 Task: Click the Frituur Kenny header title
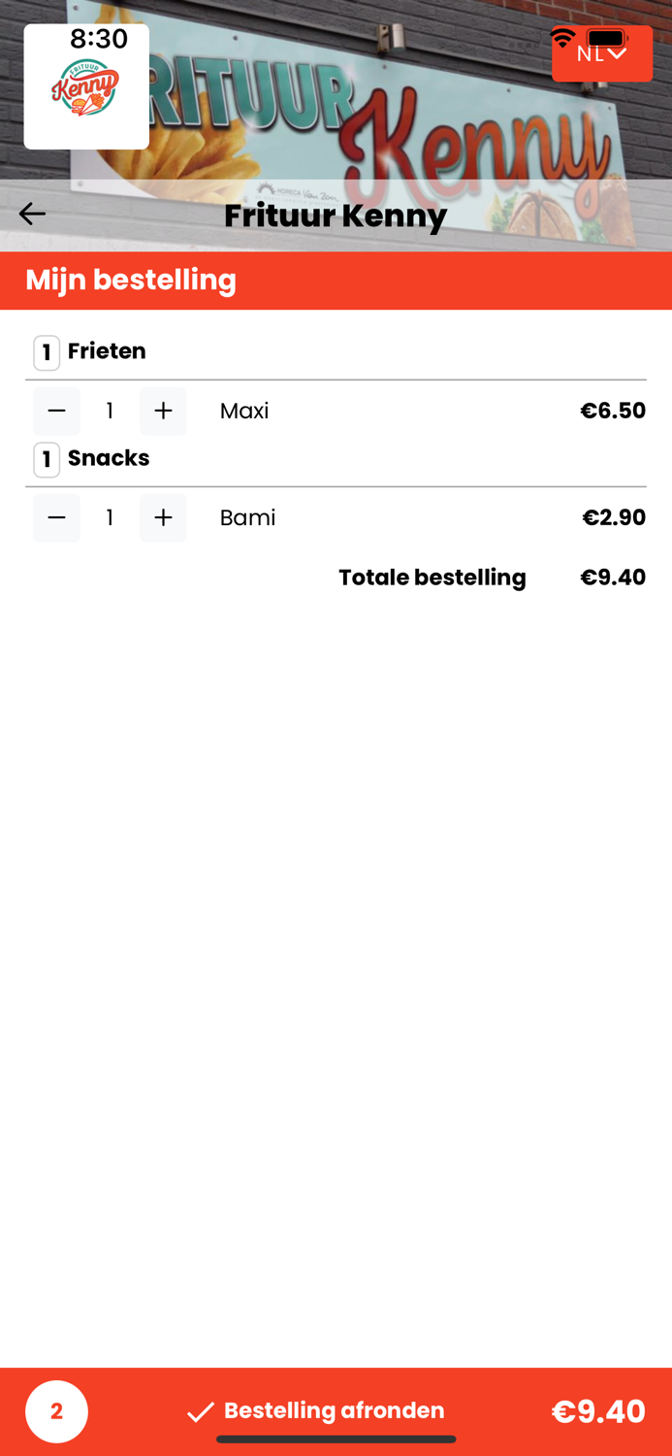[x=335, y=215]
